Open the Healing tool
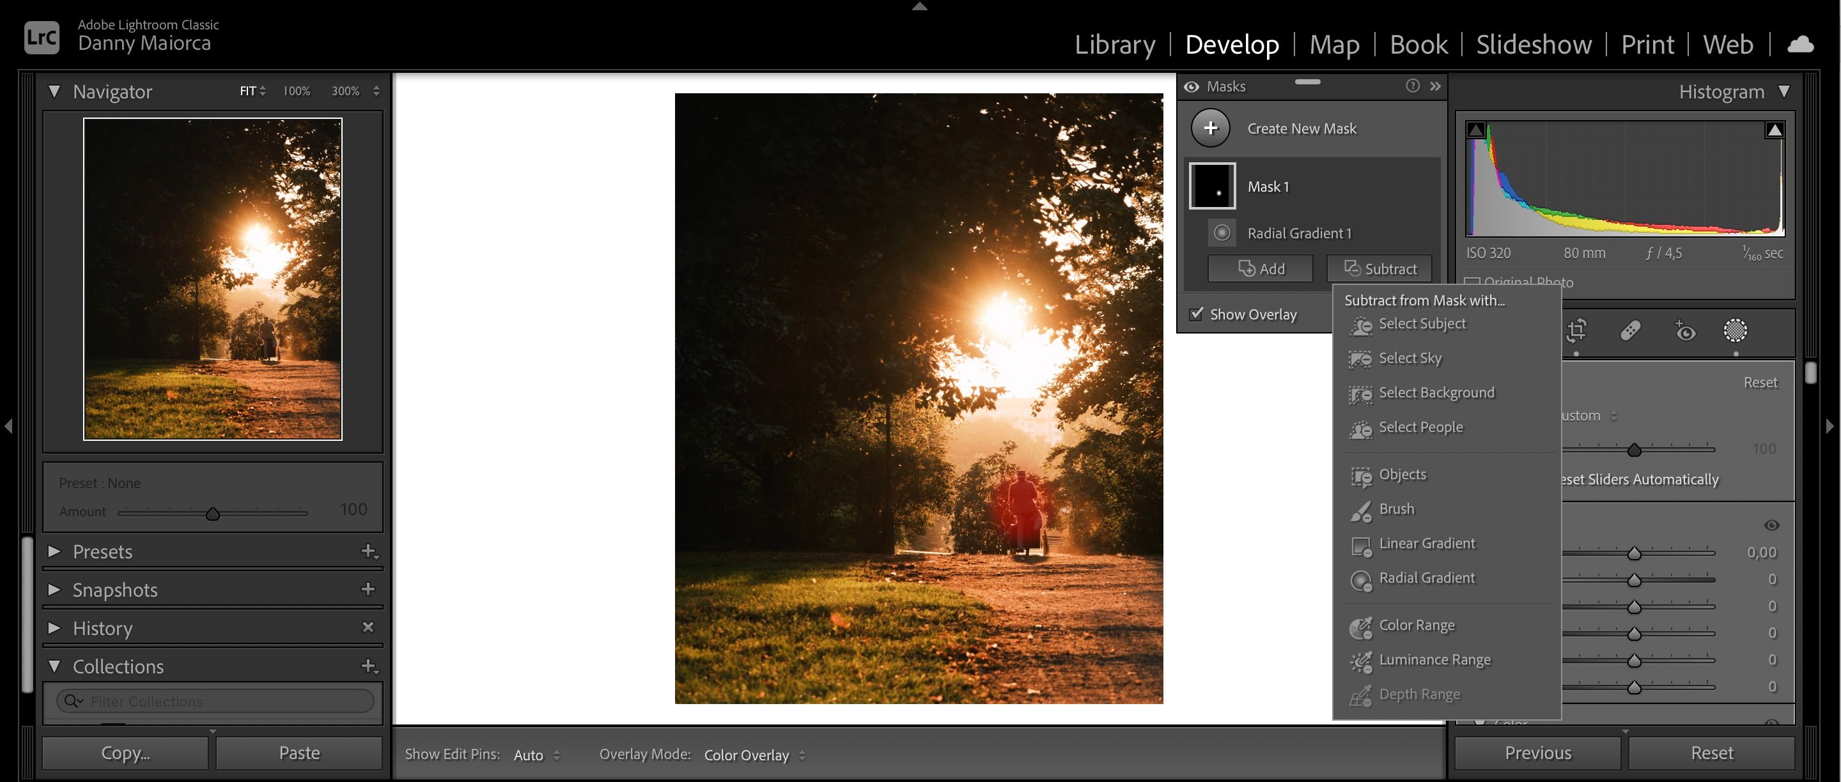 point(1630,332)
